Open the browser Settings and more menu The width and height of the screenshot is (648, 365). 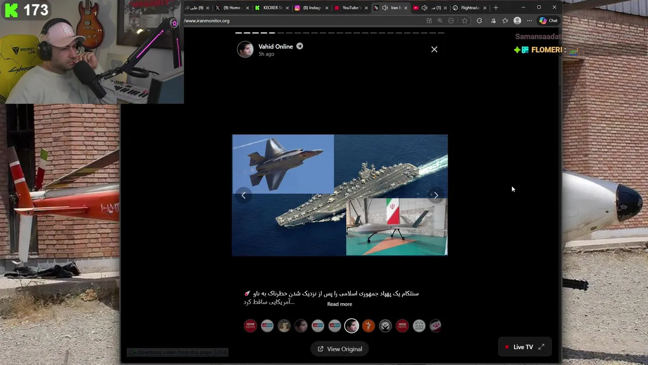click(530, 21)
